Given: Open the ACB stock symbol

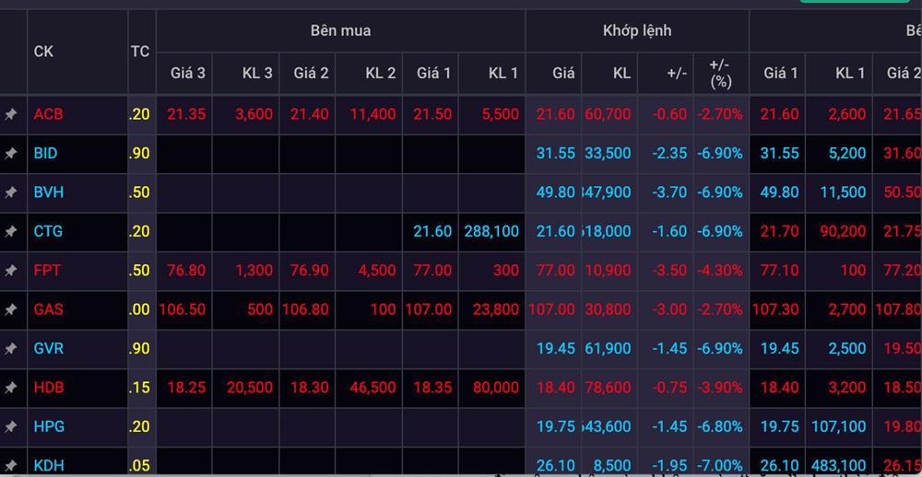Looking at the screenshot, I should pyautogui.click(x=48, y=114).
